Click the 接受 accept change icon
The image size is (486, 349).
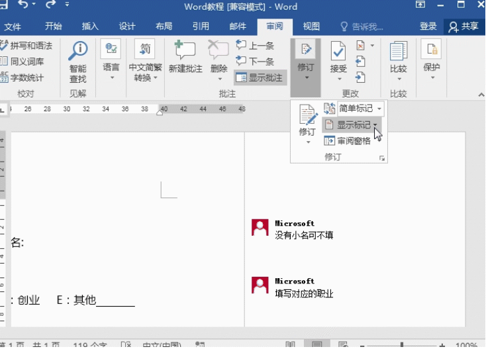[338, 51]
